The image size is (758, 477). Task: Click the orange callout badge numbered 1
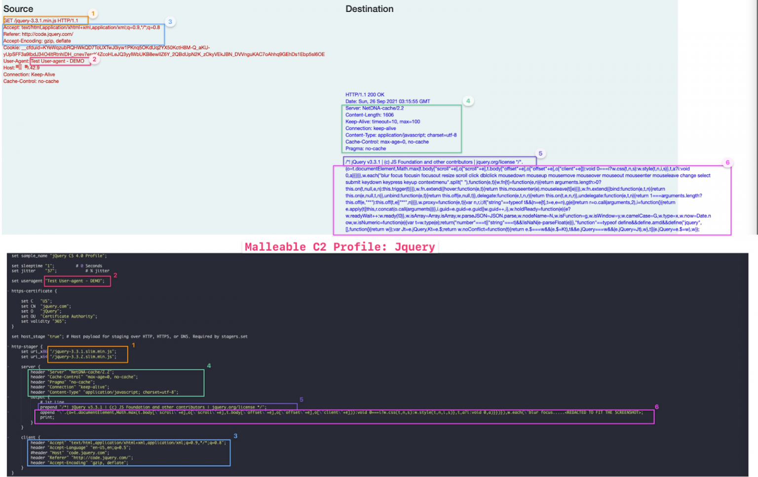(x=94, y=14)
